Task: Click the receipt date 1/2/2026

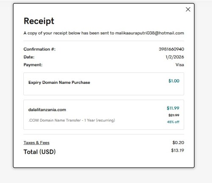Action: pos(175,57)
